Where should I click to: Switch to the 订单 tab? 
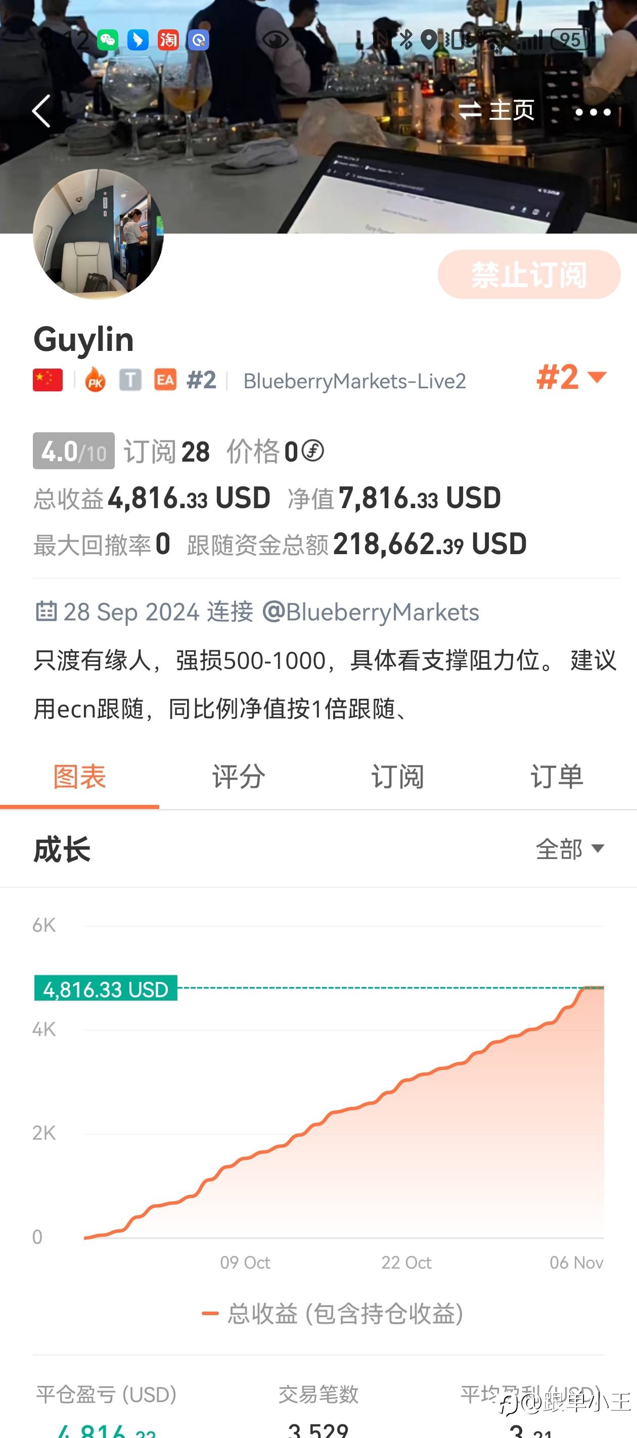[557, 777]
